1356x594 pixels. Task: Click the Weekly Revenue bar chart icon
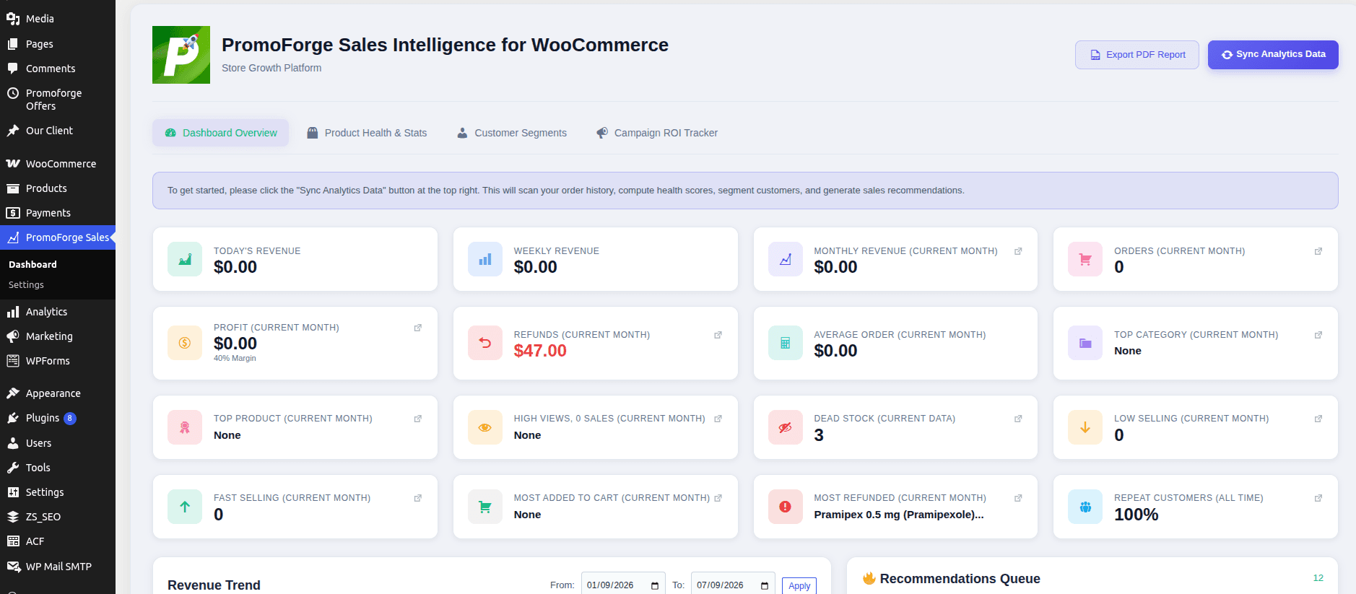[x=485, y=259]
